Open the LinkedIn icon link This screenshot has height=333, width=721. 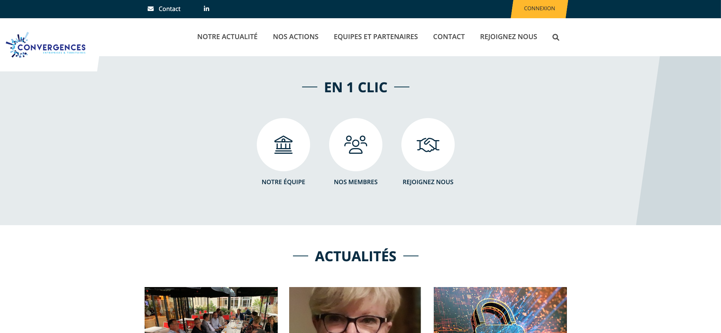click(206, 8)
